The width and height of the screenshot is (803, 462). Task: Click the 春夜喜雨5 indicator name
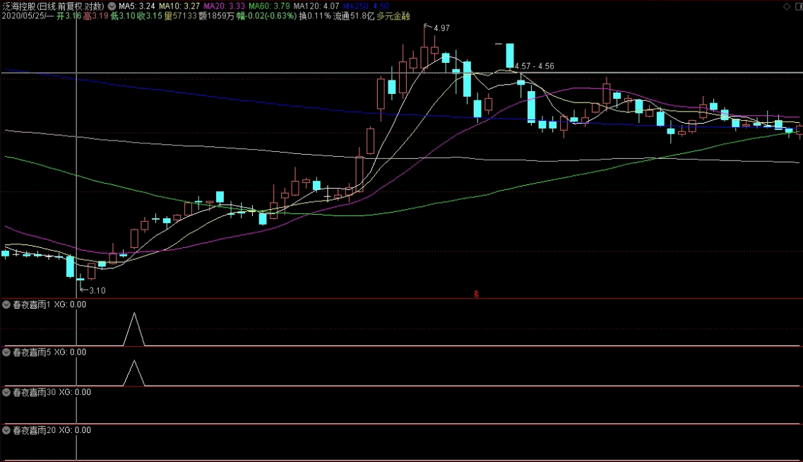[x=31, y=352]
